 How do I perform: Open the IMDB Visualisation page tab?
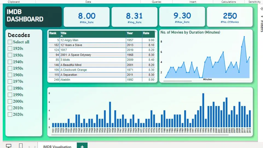coord(57,146)
